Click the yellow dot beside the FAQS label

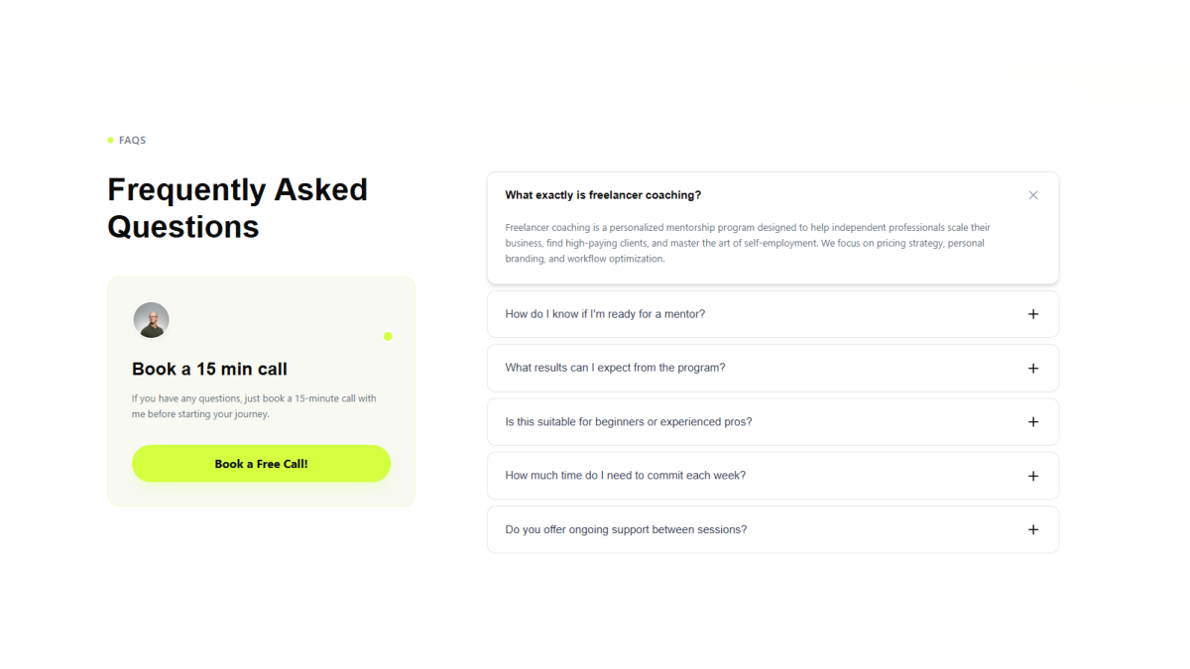coord(109,140)
